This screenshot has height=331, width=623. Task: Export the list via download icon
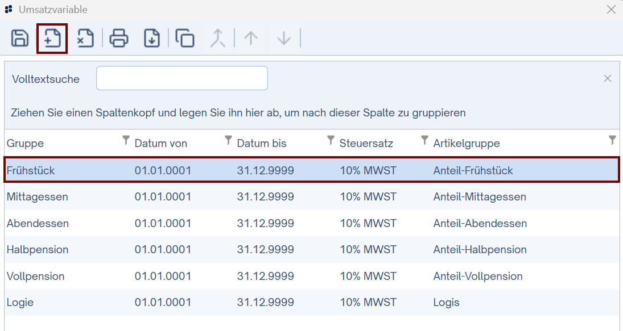(152, 39)
